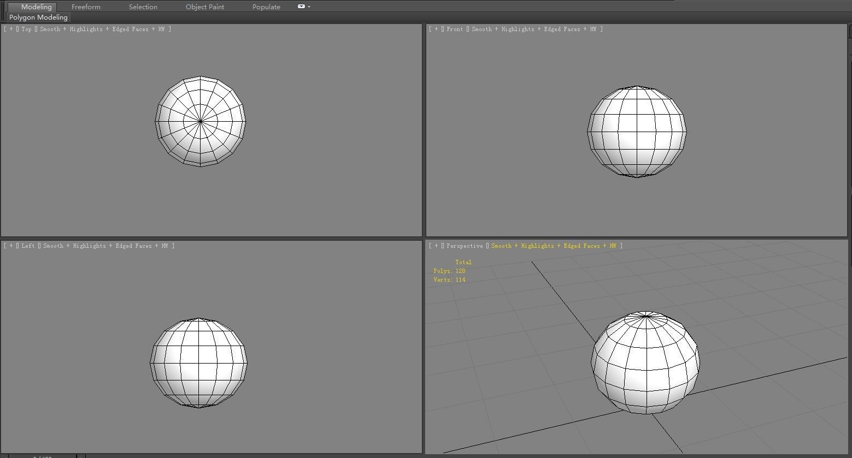
Task: Switch to the Modeling ribbon tab
Action: (x=36, y=7)
